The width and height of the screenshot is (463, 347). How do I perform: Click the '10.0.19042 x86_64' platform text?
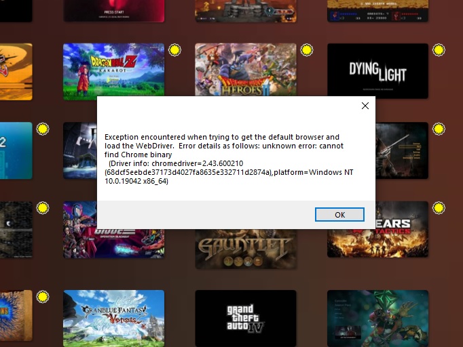click(x=136, y=181)
